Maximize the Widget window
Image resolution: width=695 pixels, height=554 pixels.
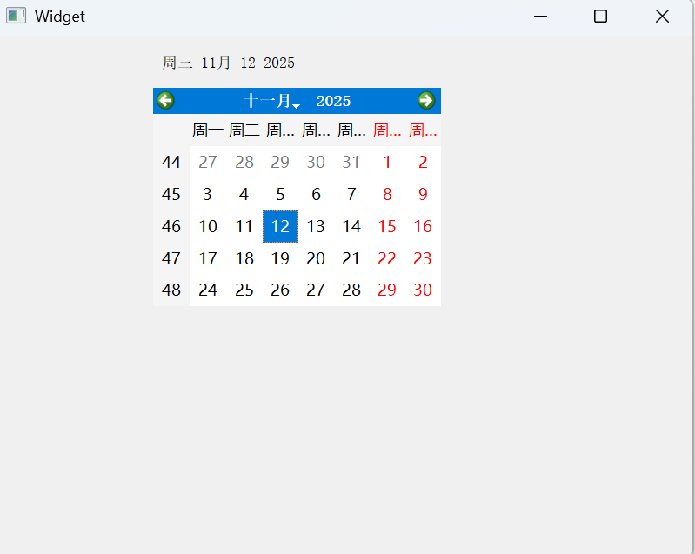(600, 17)
